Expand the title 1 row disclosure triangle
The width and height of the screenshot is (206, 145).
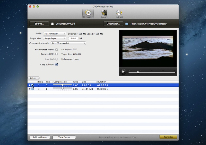(30, 89)
